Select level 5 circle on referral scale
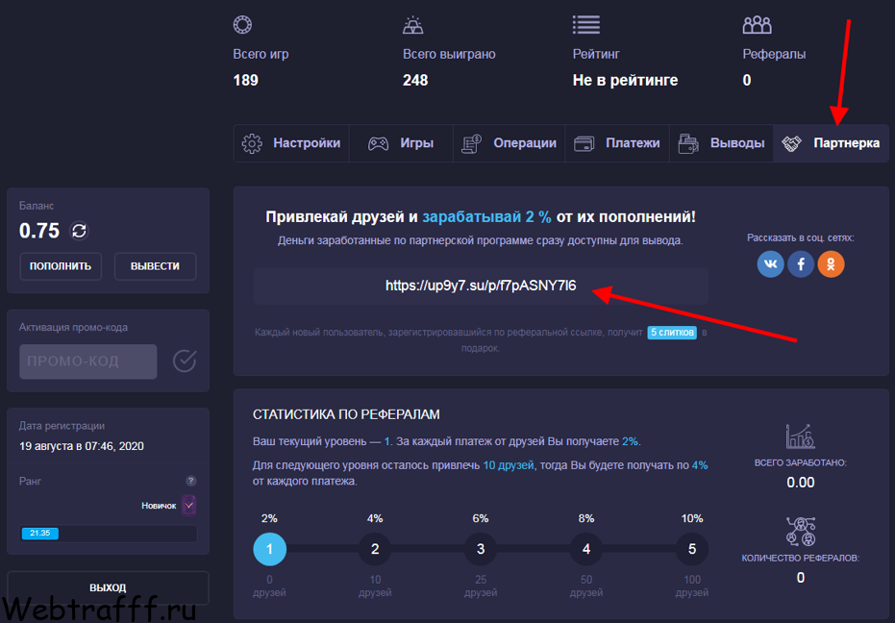The height and width of the screenshot is (623, 895). (x=692, y=549)
